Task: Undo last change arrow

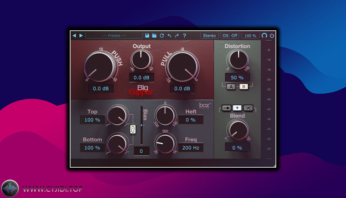Action: [169, 36]
